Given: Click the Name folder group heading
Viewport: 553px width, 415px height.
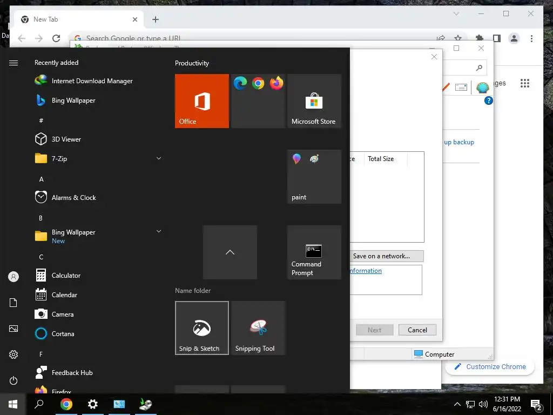Looking at the screenshot, I should [x=193, y=290].
